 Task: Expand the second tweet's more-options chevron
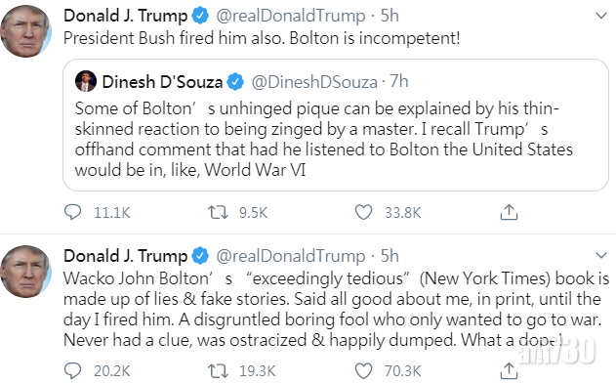pos(601,256)
